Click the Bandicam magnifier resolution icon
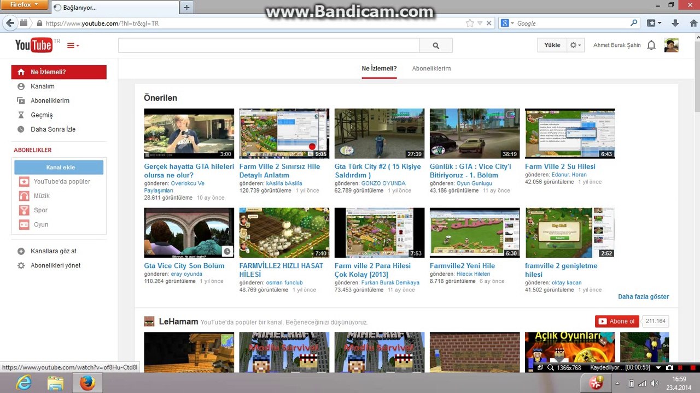The image size is (700, 393). pos(551,368)
